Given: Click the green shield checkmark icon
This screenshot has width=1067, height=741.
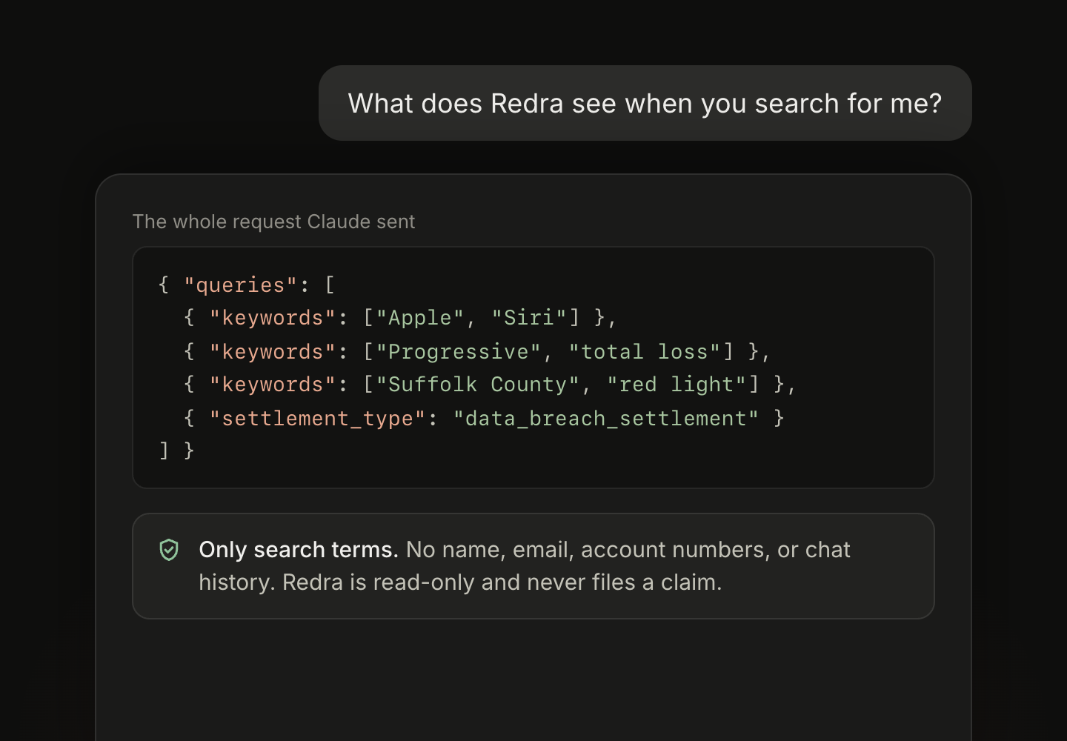Looking at the screenshot, I should pyautogui.click(x=169, y=550).
